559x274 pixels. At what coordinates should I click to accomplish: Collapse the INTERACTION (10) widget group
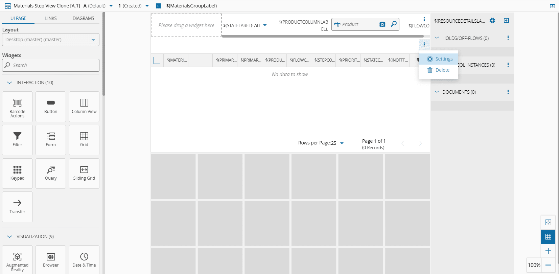(9, 83)
